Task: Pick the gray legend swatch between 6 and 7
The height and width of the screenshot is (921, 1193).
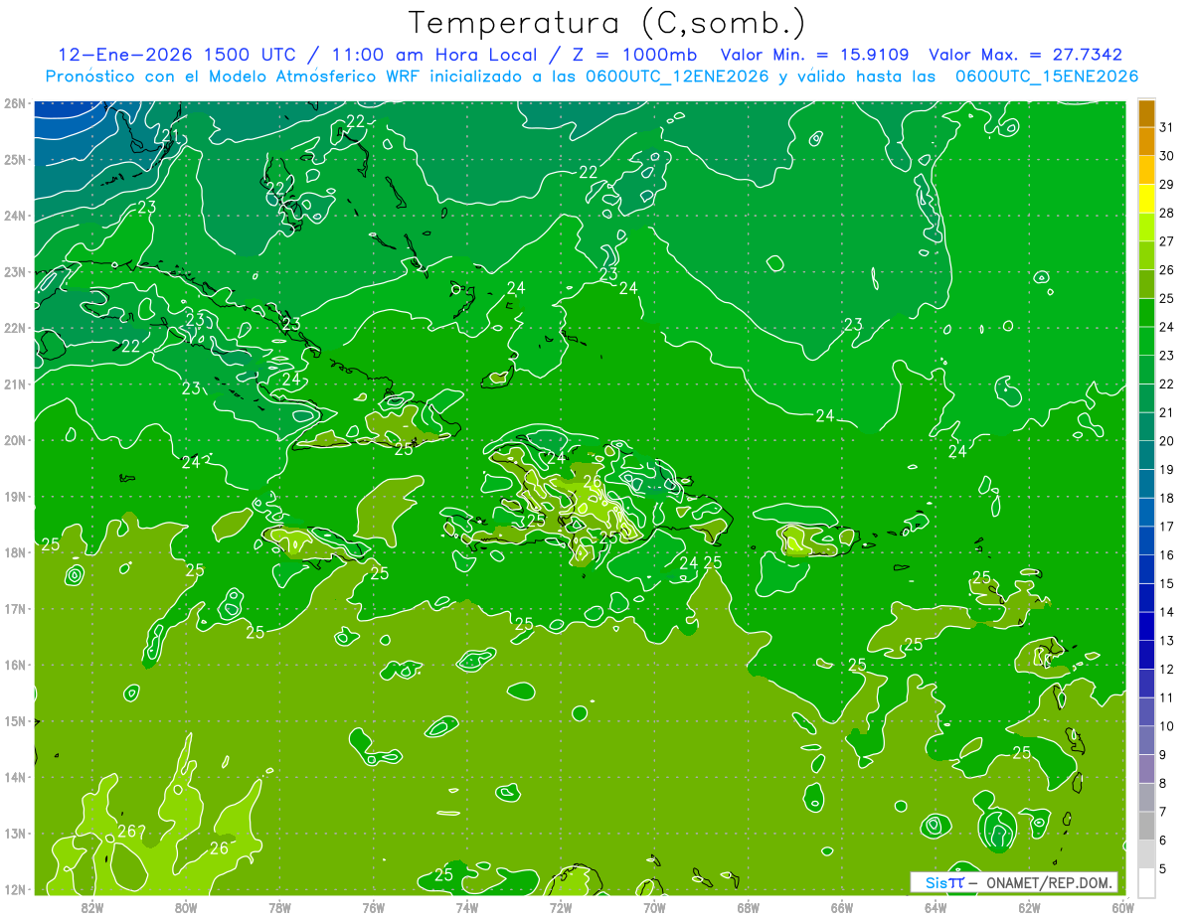Action: [1146, 826]
